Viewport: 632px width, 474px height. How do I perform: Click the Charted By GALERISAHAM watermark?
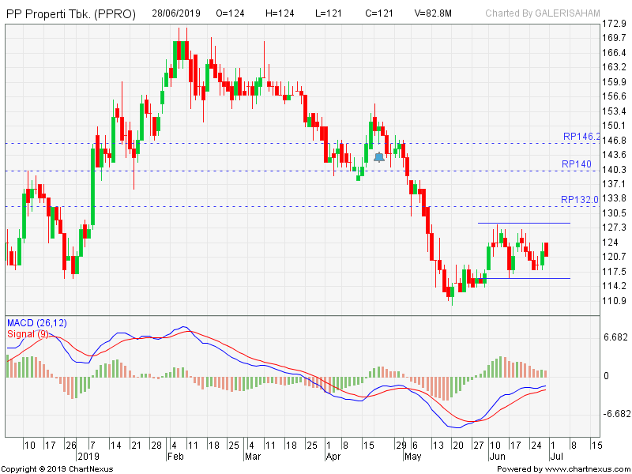point(542,14)
